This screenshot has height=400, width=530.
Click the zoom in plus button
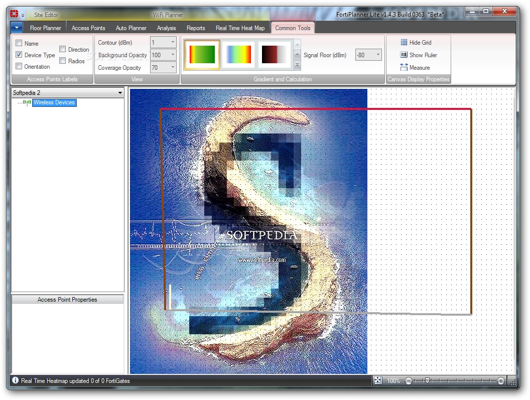[500, 381]
